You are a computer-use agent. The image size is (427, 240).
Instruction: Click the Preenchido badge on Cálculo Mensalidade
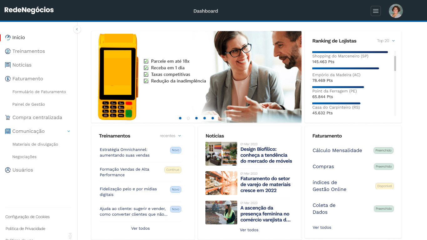pyautogui.click(x=384, y=151)
